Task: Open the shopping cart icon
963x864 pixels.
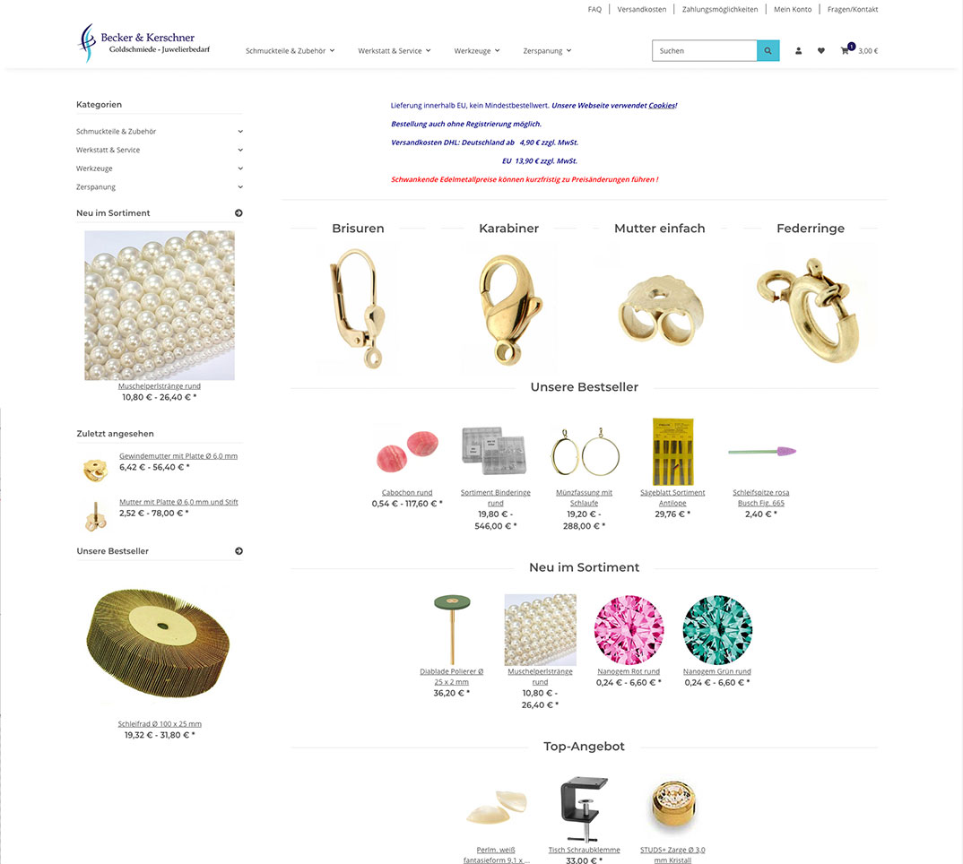Action: 845,50
